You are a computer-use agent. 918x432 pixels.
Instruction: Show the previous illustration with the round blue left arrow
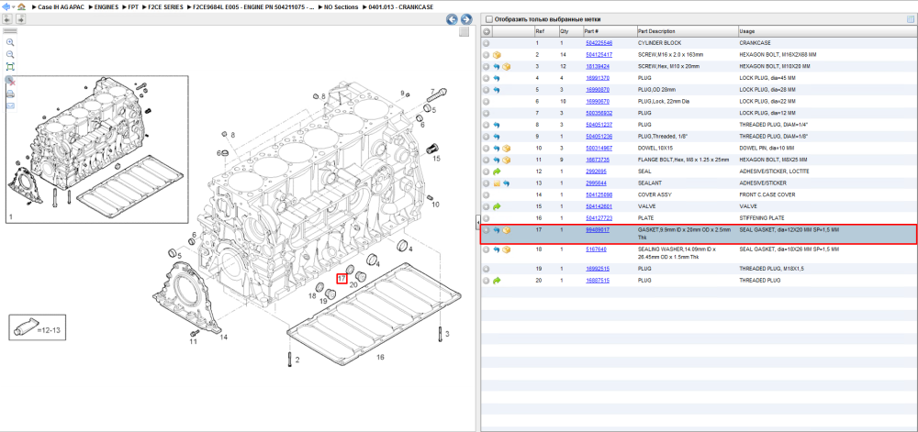click(452, 19)
